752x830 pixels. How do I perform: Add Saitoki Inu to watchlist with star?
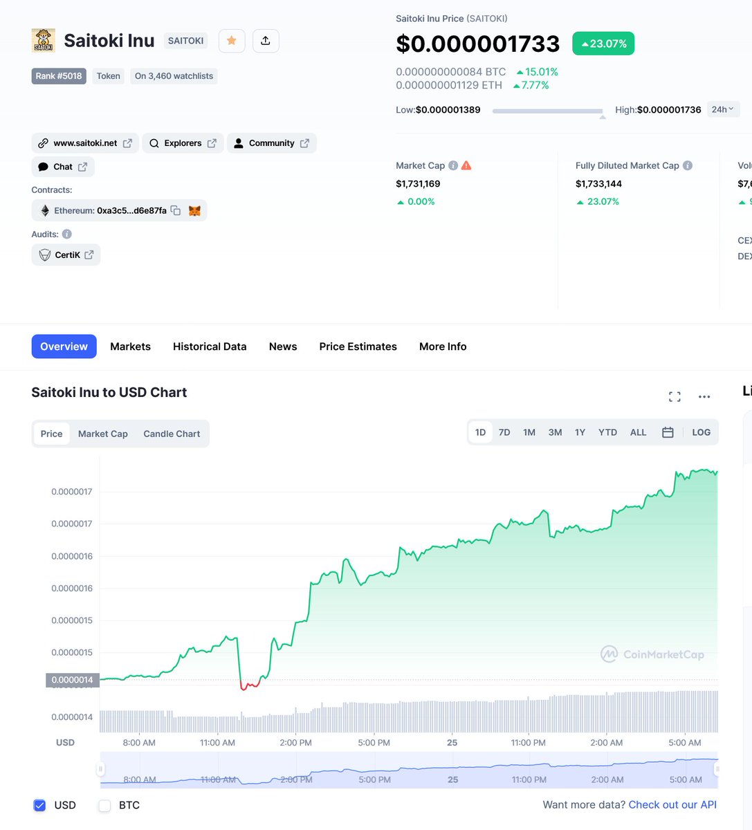[x=232, y=41]
